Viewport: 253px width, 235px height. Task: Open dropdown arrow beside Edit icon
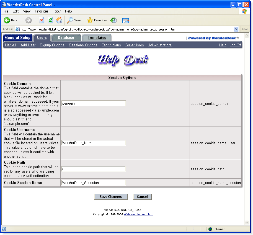tap(132, 20)
